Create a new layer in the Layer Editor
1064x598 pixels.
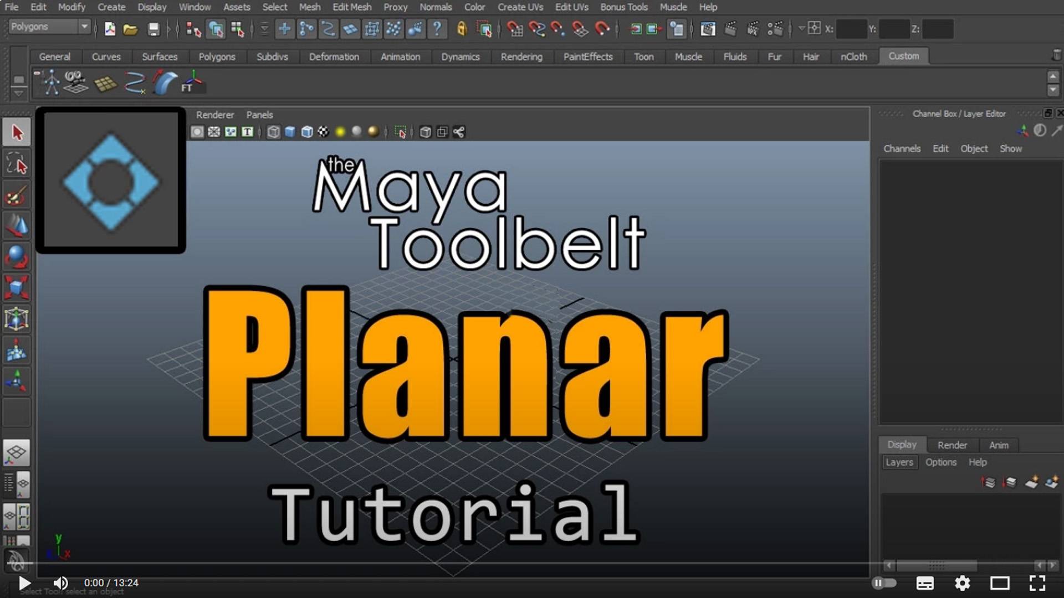point(1030,482)
